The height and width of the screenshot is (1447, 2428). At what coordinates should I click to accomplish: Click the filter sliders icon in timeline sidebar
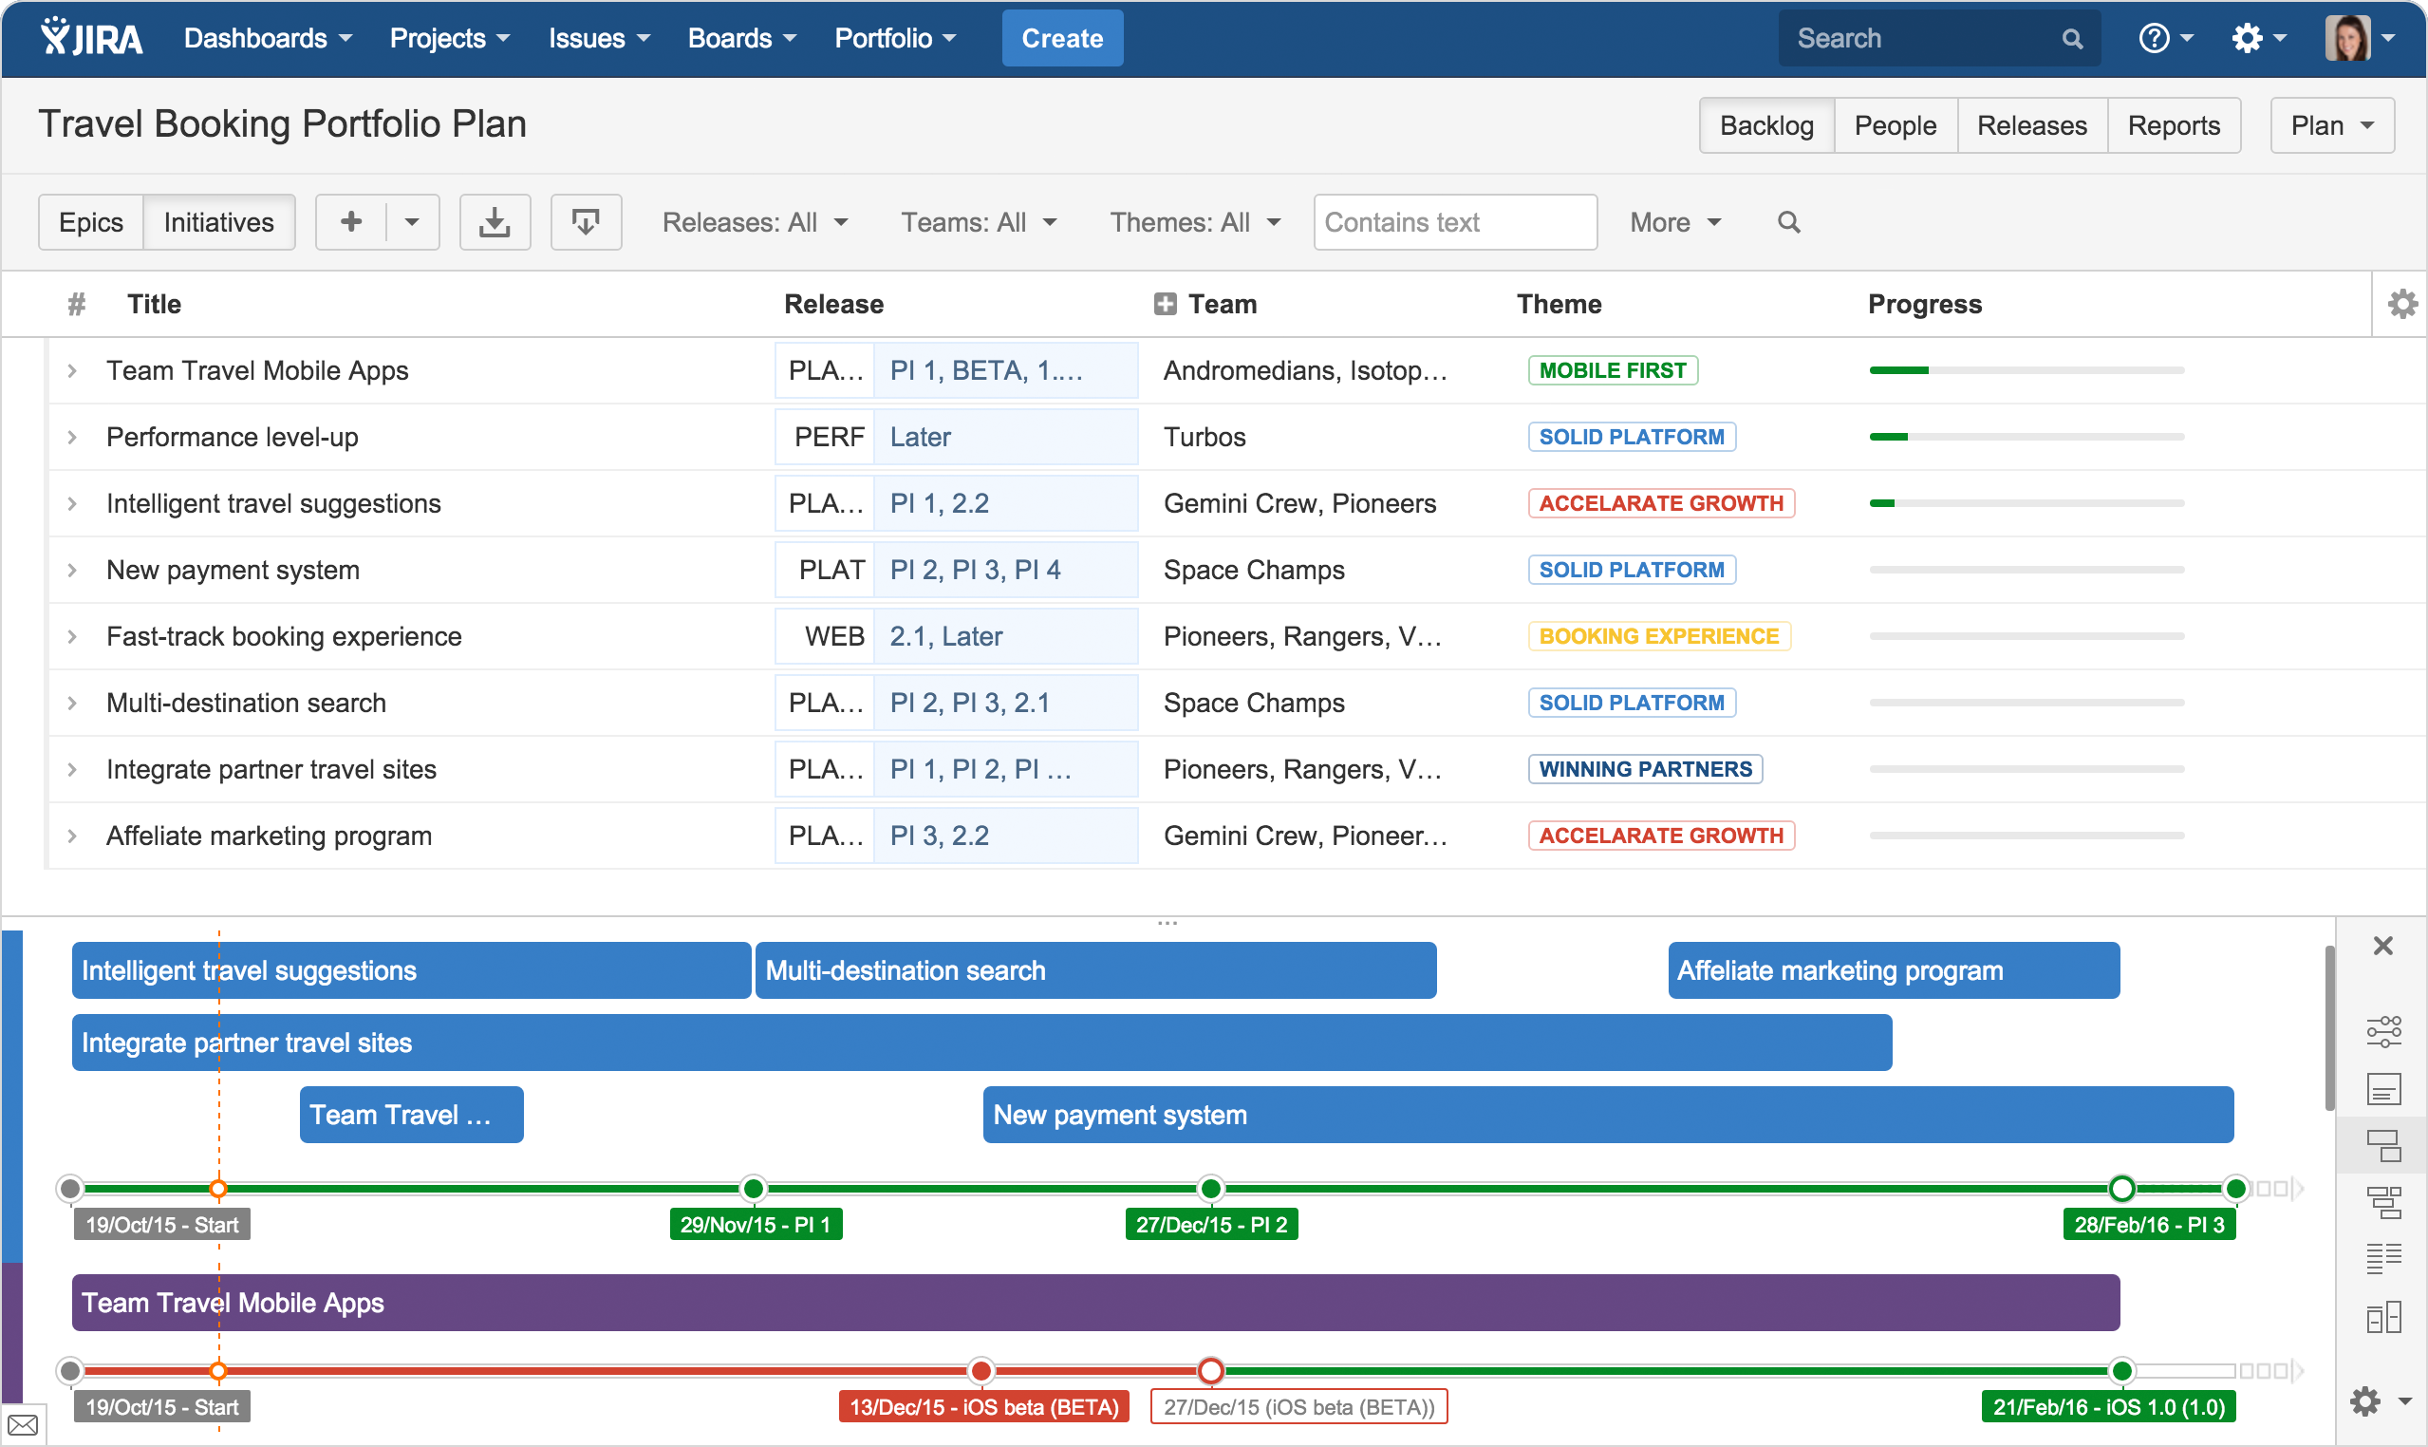(x=2382, y=1030)
